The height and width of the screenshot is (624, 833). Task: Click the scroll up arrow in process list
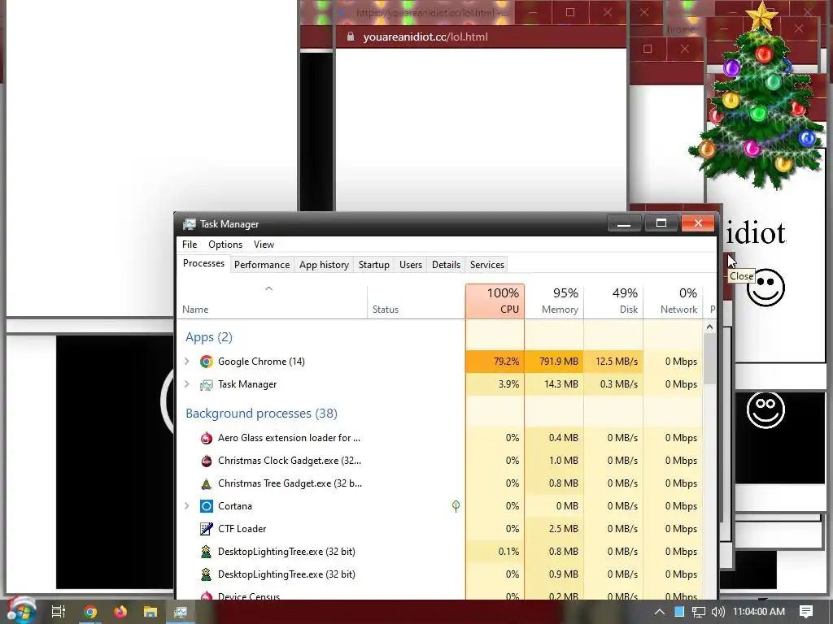coord(709,327)
